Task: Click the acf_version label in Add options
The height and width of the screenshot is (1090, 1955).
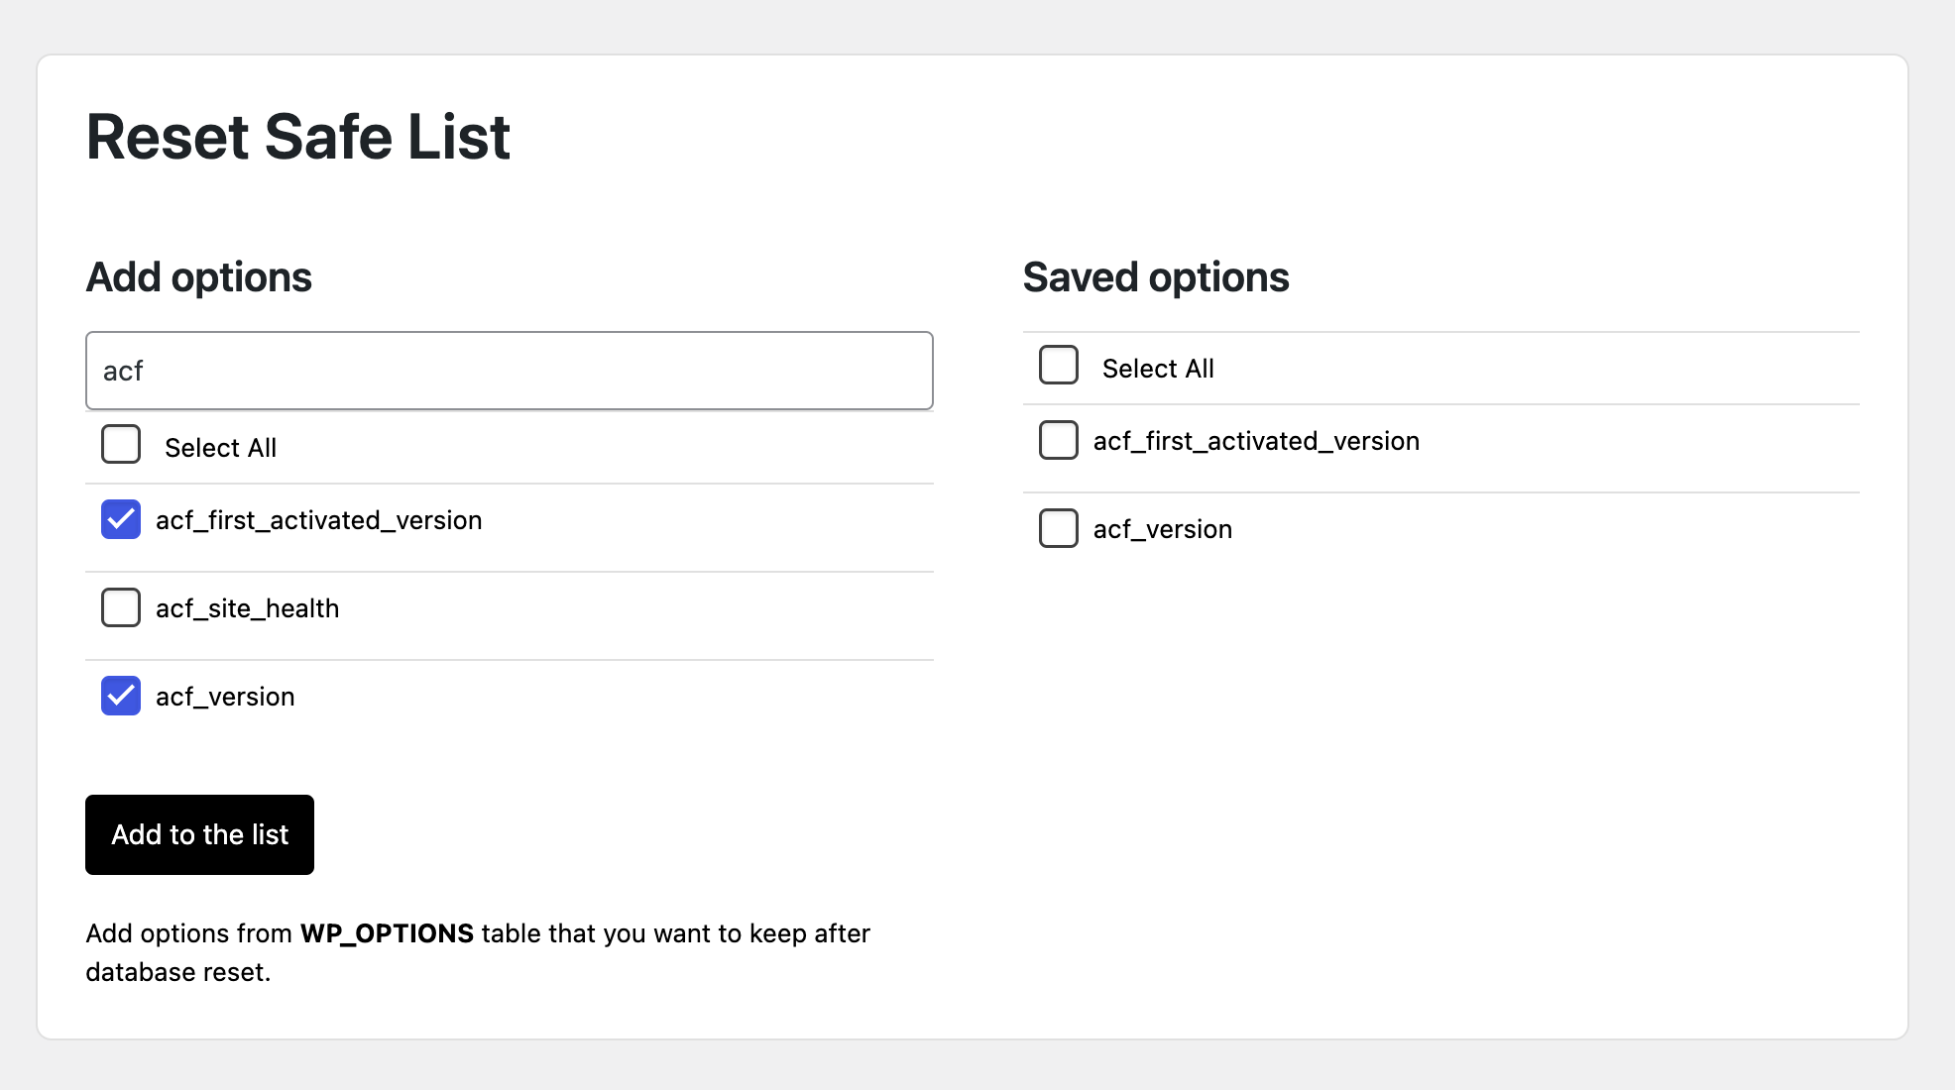Action: click(x=225, y=697)
